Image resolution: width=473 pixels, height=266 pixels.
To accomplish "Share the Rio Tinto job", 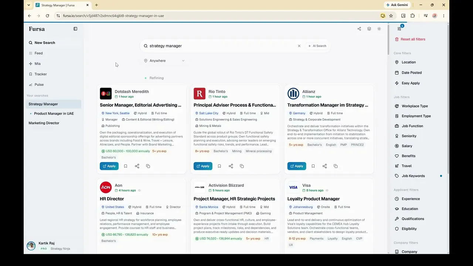I will tap(231, 166).
